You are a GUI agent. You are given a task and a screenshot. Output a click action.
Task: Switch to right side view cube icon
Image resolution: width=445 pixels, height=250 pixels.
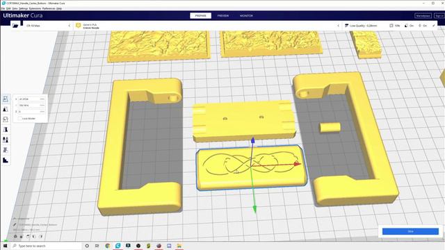[x=40, y=236]
